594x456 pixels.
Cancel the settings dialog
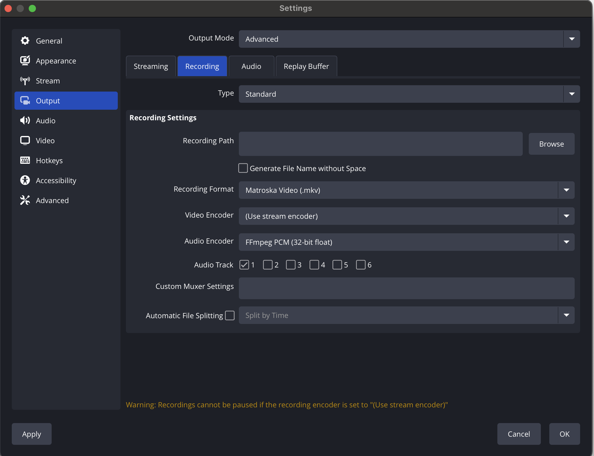(x=519, y=434)
